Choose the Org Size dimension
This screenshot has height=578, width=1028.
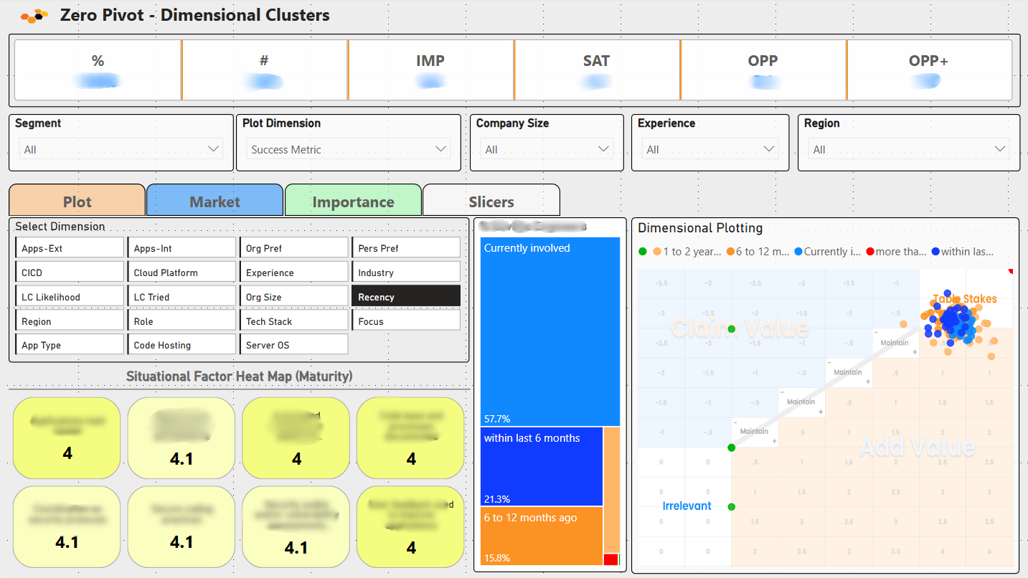click(293, 297)
